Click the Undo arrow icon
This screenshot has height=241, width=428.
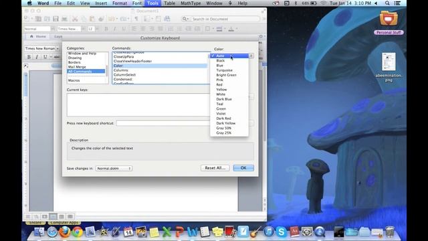point(111,19)
